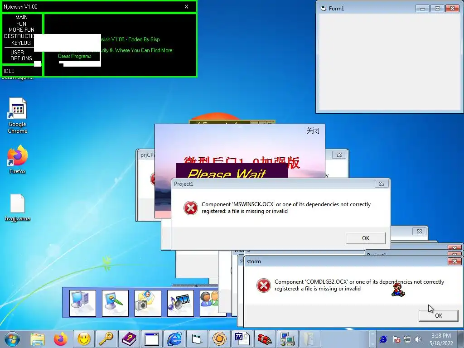The width and height of the screenshot is (464, 348).
Task: Click the COMDLG32.OCX error message text
Action: tap(359, 285)
